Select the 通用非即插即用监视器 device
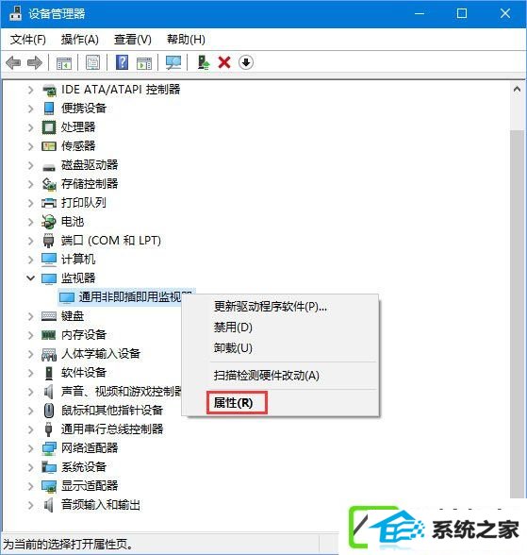 pyautogui.click(x=126, y=297)
